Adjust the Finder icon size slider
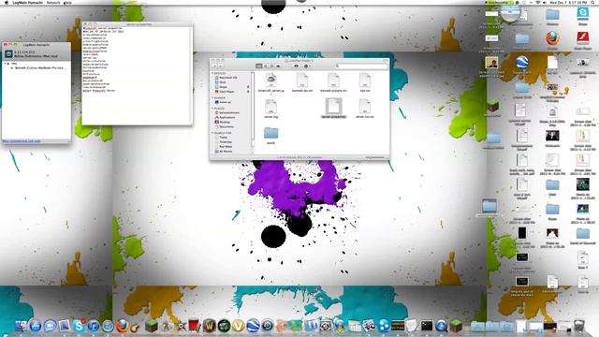The height and width of the screenshot is (337, 599). [374, 157]
